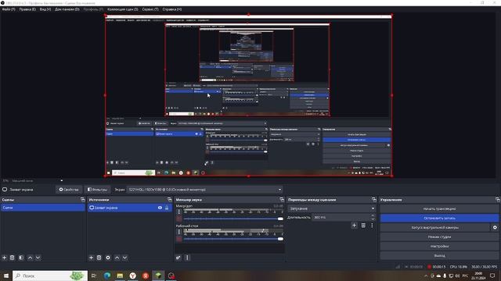Open Yandex Browser from taskbar
The width and height of the screenshot is (501, 281).
pyautogui.click(x=132, y=276)
